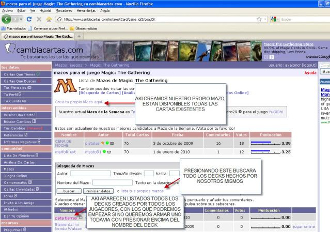The height and width of the screenshot is (232, 330).
Task: Open the Editar menu
Action: [x=21, y=10]
